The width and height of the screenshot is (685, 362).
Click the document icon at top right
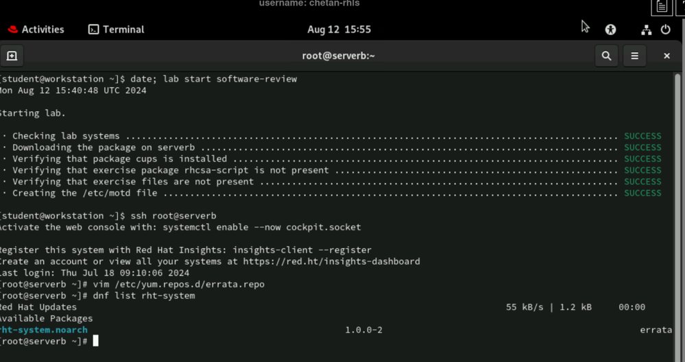pos(661,7)
